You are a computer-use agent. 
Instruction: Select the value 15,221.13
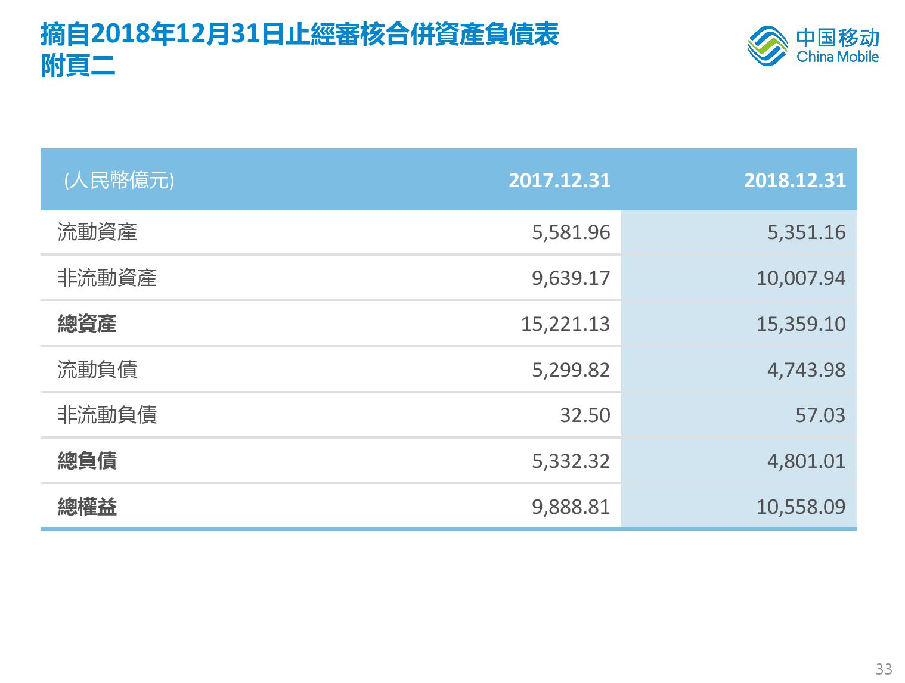pyautogui.click(x=565, y=324)
